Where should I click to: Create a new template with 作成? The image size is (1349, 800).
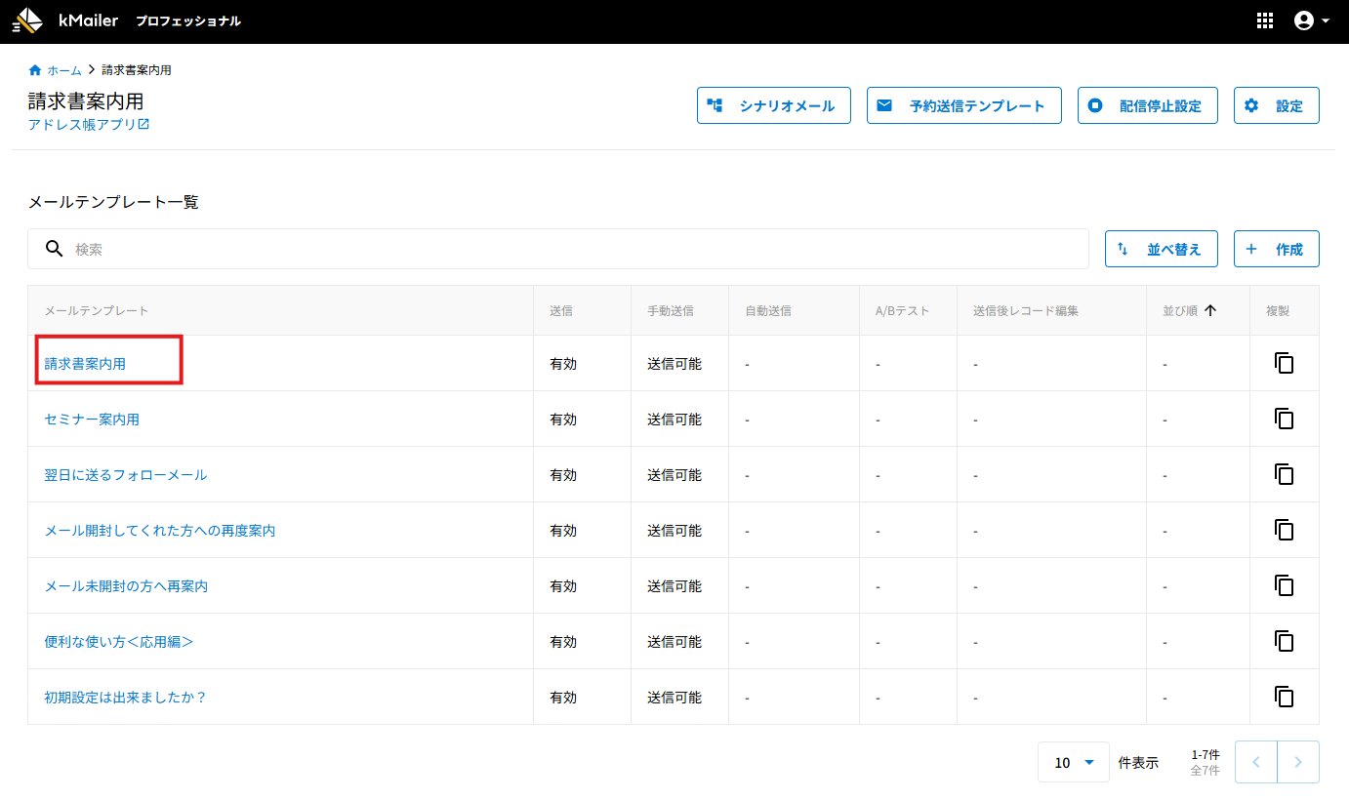[1276, 249]
